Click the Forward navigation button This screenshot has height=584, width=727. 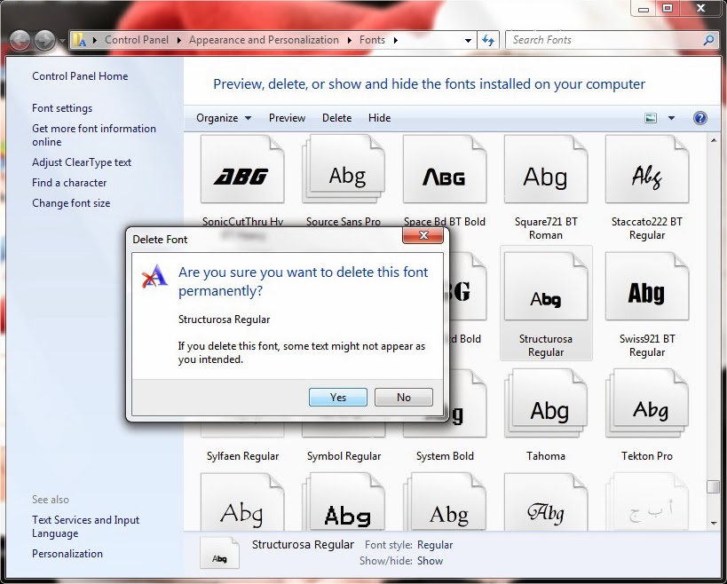pyautogui.click(x=45, y=40)
